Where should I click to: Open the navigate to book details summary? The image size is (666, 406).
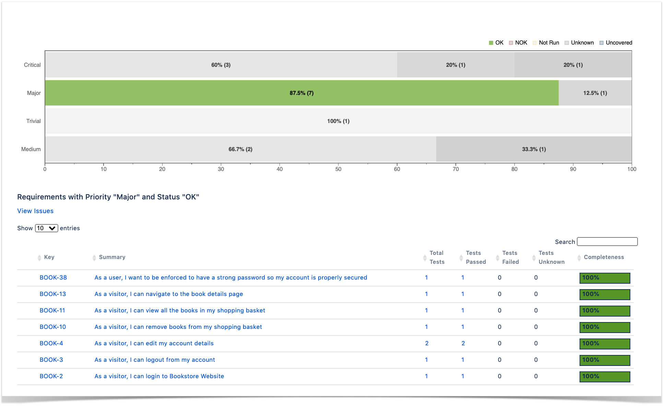coord(169,294)
